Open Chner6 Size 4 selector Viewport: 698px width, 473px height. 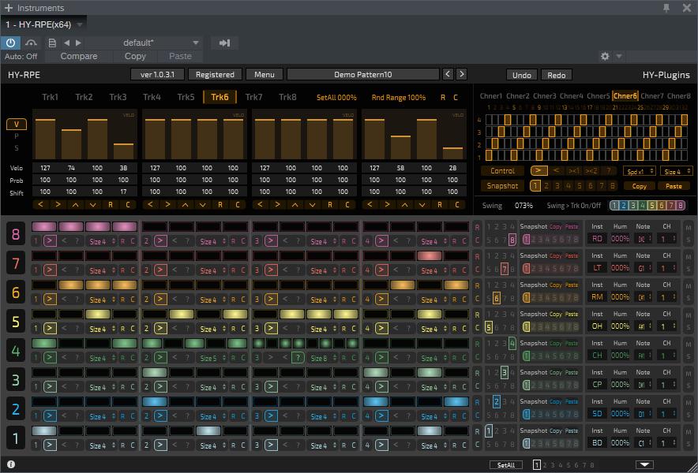point(676,171)
